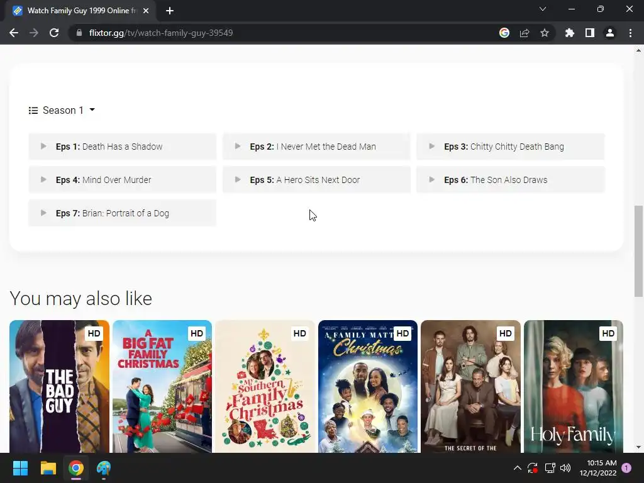Open the clock showing 10:15 AM
Image resolution: width=644 pixels, height=483 pixels.
598,468
